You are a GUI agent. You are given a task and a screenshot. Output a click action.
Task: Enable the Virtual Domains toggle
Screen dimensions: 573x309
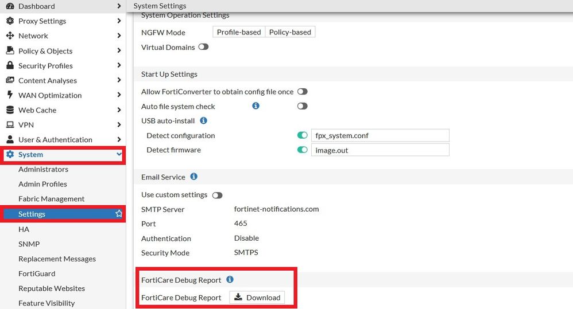[203, 47]
